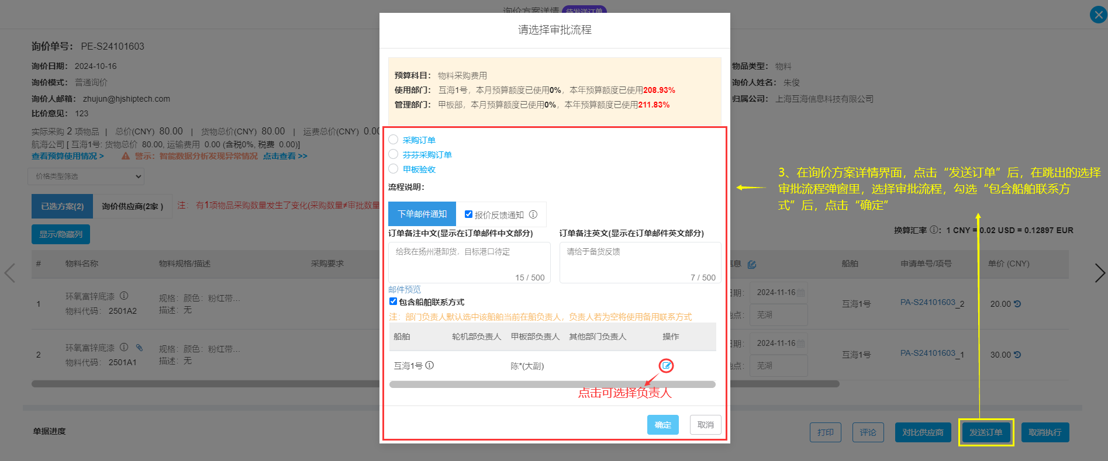Close the detail page with the blue X
This screenshot has width=1108, height=461.
[1099, 15]
